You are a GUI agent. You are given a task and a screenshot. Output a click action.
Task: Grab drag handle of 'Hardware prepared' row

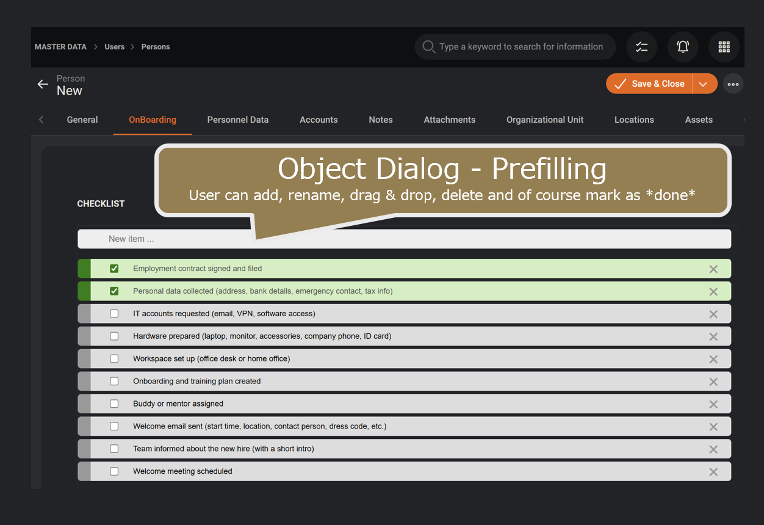84,336
